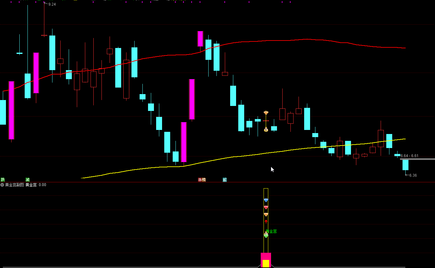Click the money bag signal icon

coord(266,129)
